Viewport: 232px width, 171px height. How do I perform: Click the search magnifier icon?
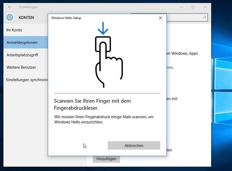[204, 17]
